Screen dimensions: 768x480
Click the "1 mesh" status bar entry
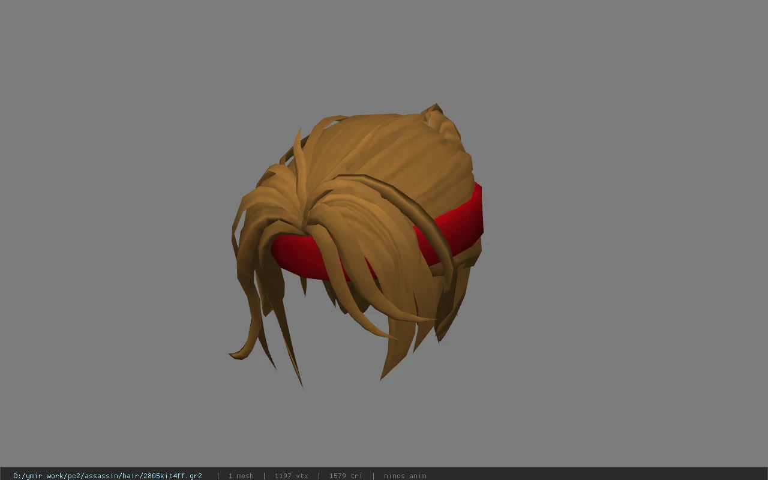click(241, 476)
